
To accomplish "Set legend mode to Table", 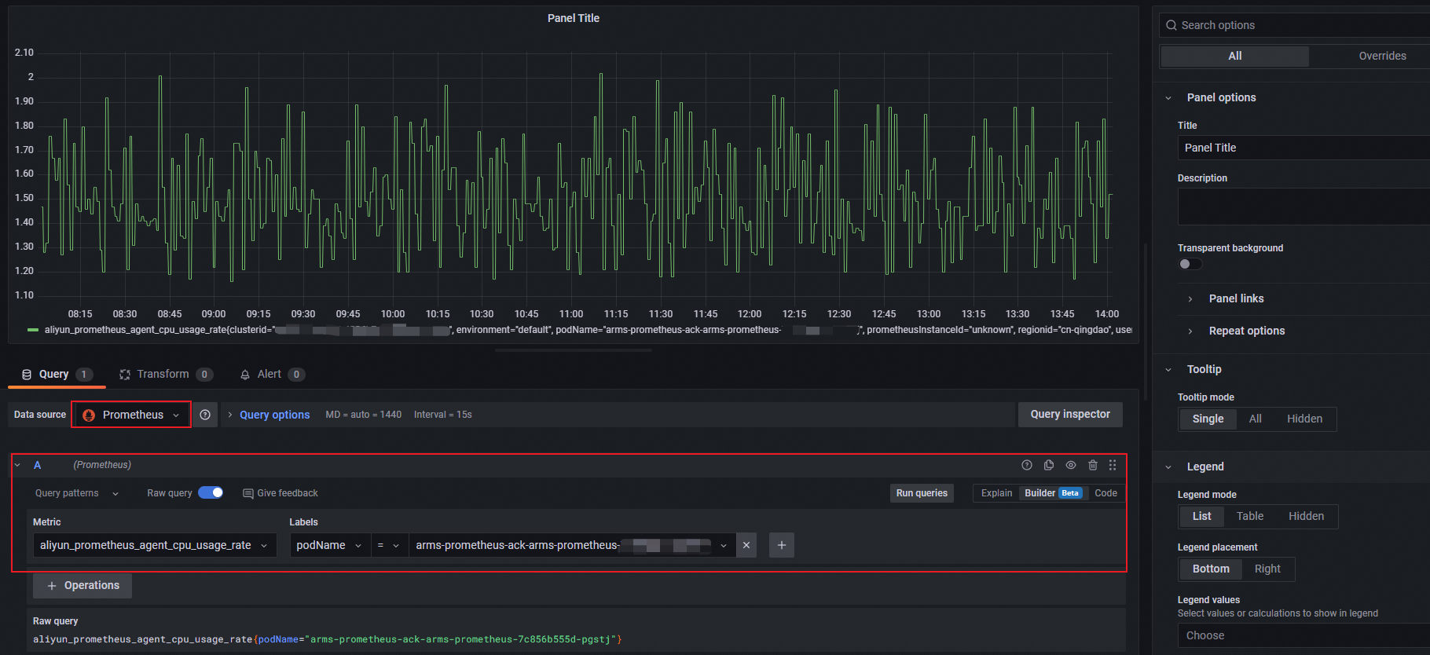I will pos(1250,516).
